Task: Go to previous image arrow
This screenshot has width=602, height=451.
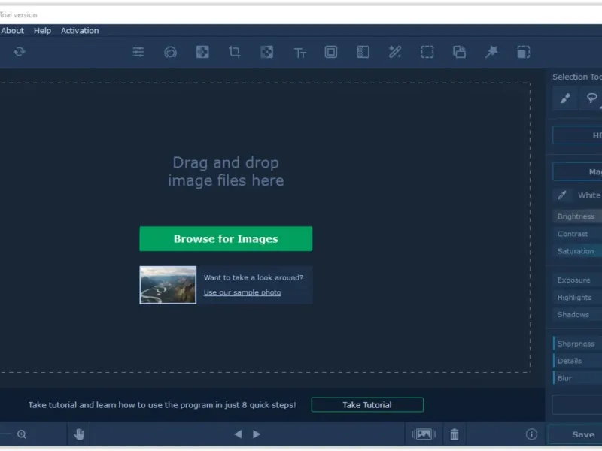Action: (x=238, y=434)
